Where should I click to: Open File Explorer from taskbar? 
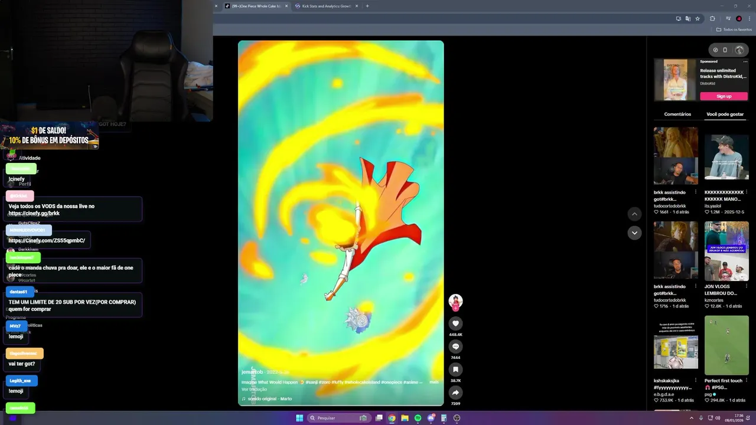point(405,418)
